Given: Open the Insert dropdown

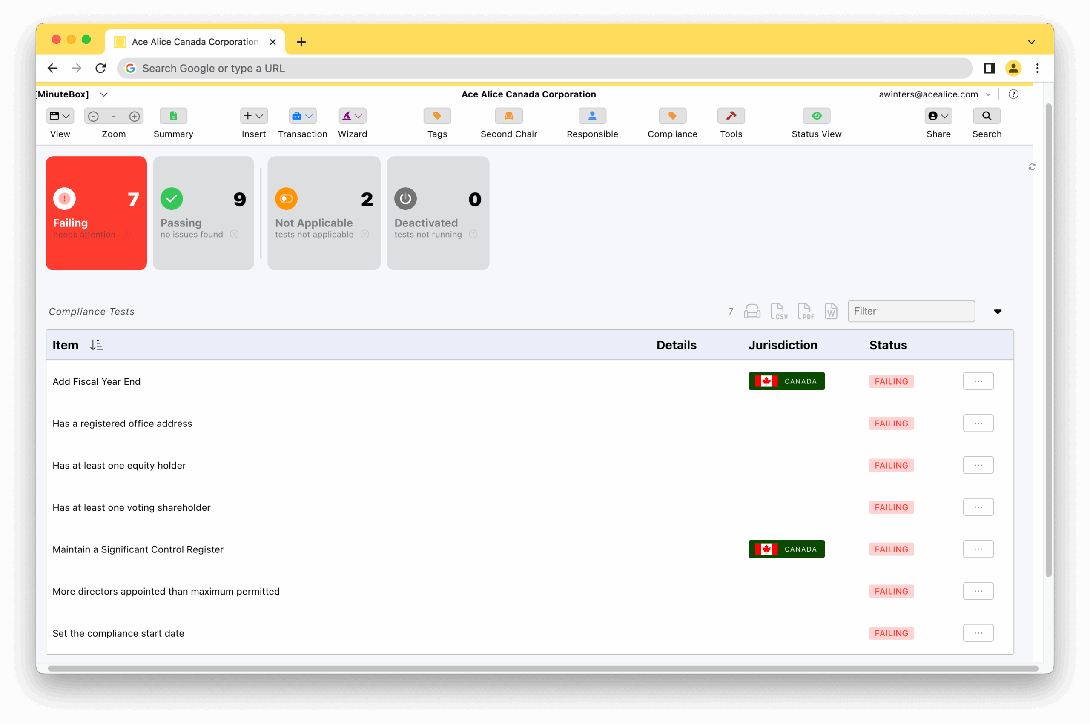Looking at the screenshot, I should pyautogui.click(x=254, y=116).
